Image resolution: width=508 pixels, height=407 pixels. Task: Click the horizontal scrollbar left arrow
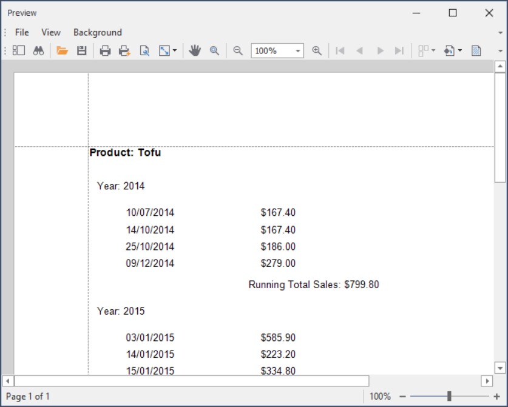coord(8,381)
